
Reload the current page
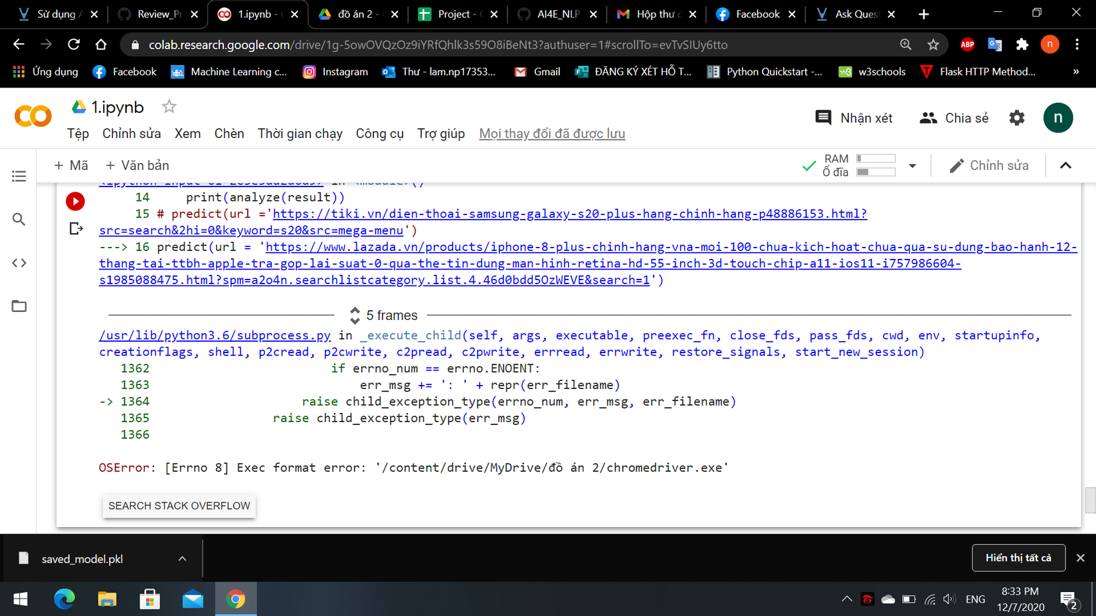[74, 44]
